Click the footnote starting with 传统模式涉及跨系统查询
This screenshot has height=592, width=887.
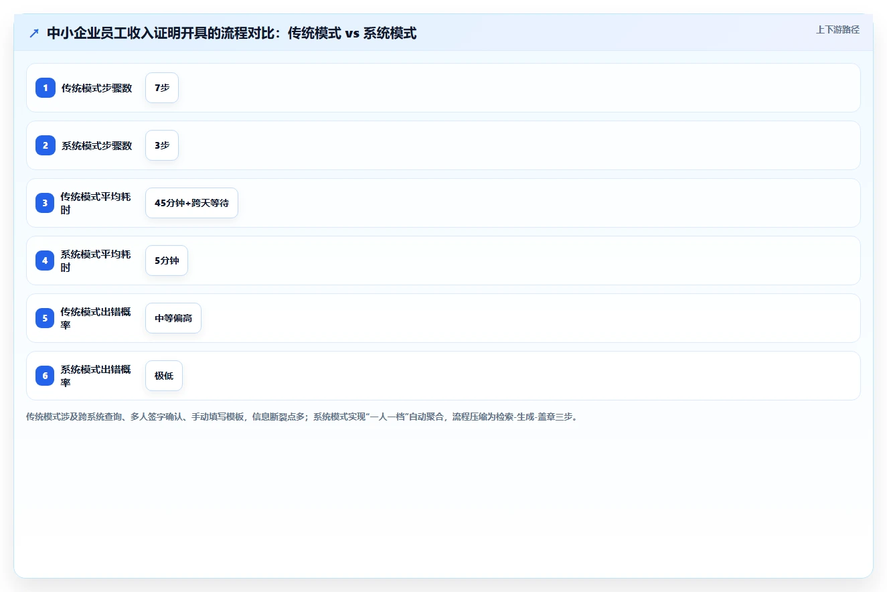tap(302, 417)
